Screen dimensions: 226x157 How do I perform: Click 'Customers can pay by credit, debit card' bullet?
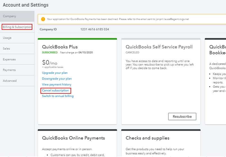pos(78,155)
